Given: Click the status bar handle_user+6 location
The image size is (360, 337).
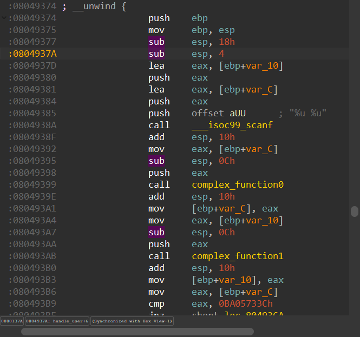Looking at the screenshot, I should click(57, 321).
